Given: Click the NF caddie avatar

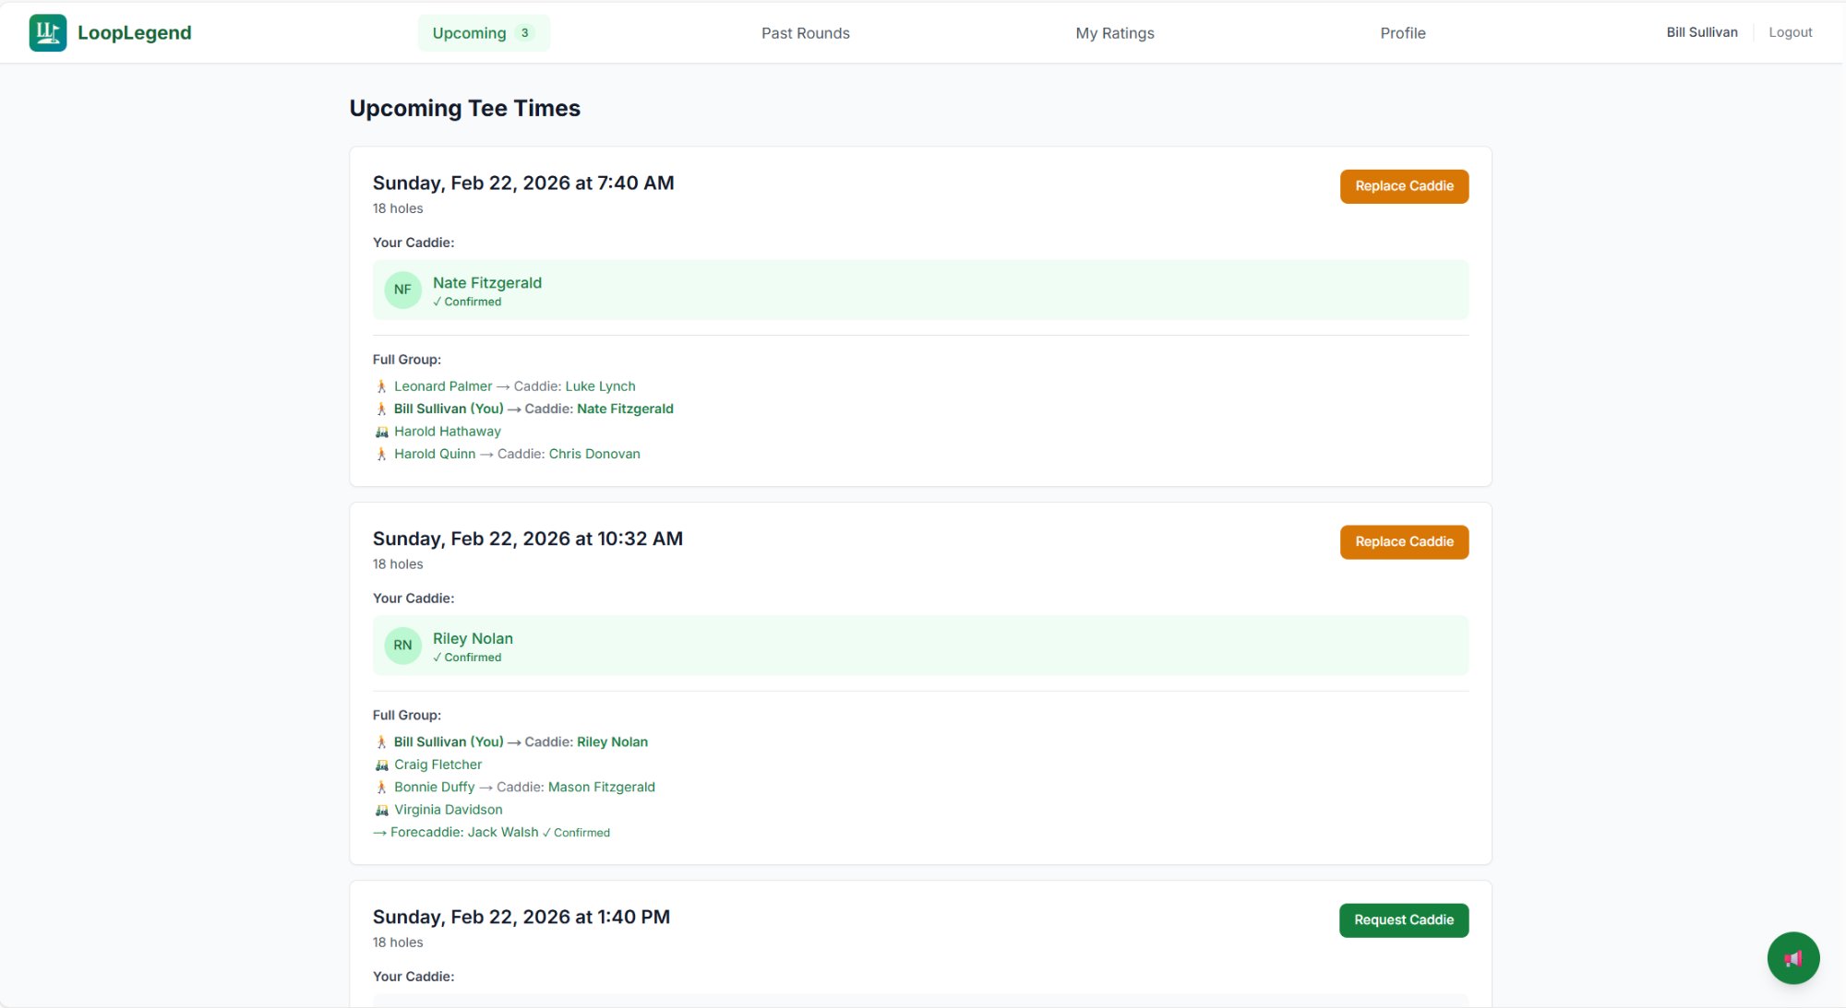Looking at the screenshot, I should (x=402, y=290).
